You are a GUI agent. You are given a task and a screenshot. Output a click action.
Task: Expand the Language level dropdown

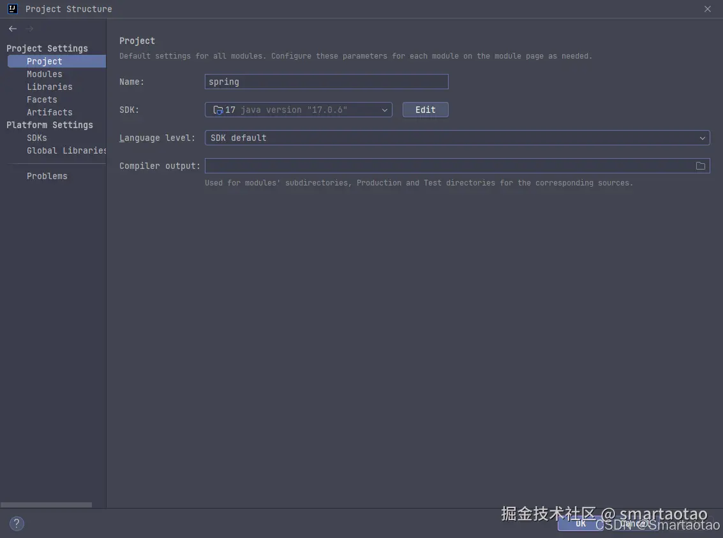[x=457, y=138]
